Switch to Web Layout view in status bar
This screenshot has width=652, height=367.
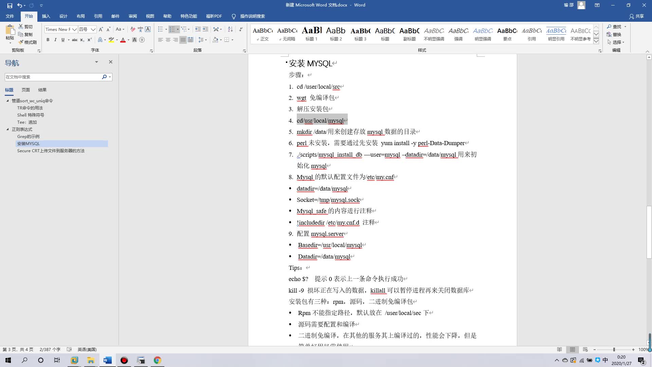tap(585, 349)
